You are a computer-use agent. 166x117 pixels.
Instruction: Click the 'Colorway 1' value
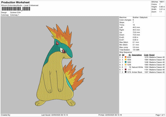pos(15,15)
